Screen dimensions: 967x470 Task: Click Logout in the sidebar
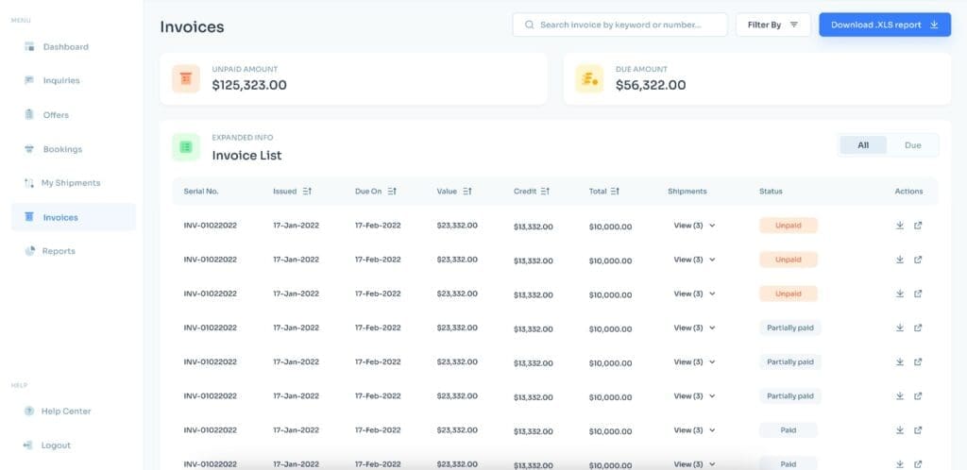pos(56,445)
